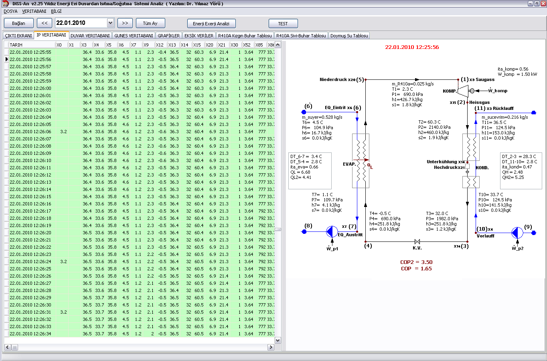Viewport: 547px width, 361px height.
Task: Click the horizontal scrollbar right arrow
Action: [271, 347]
